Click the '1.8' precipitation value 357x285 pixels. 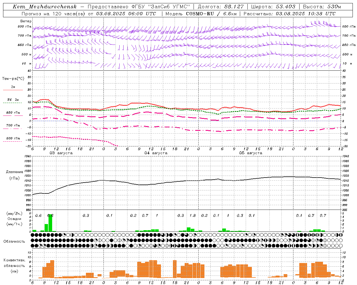(x=192, y=216)
